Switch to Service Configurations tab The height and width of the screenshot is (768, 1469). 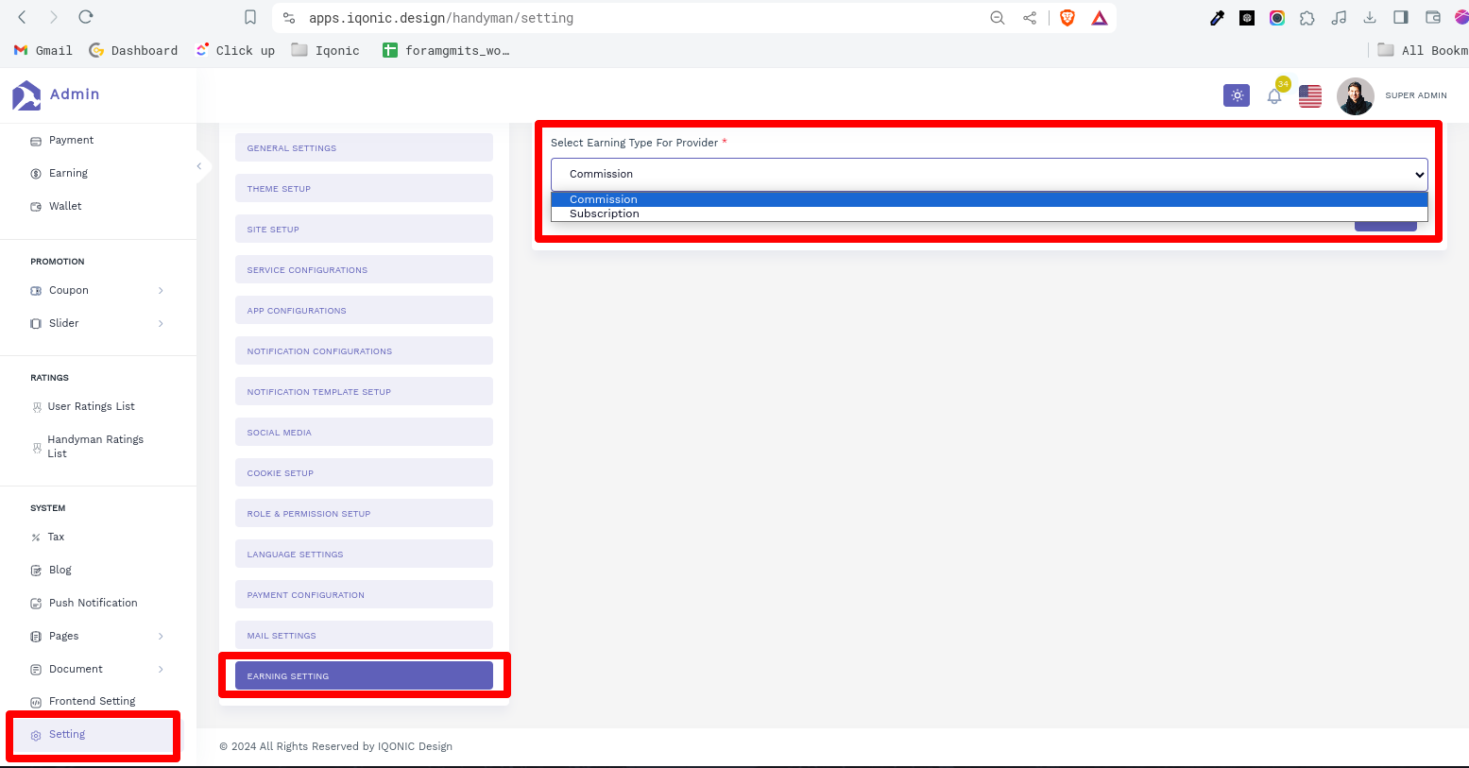point(364,269)
